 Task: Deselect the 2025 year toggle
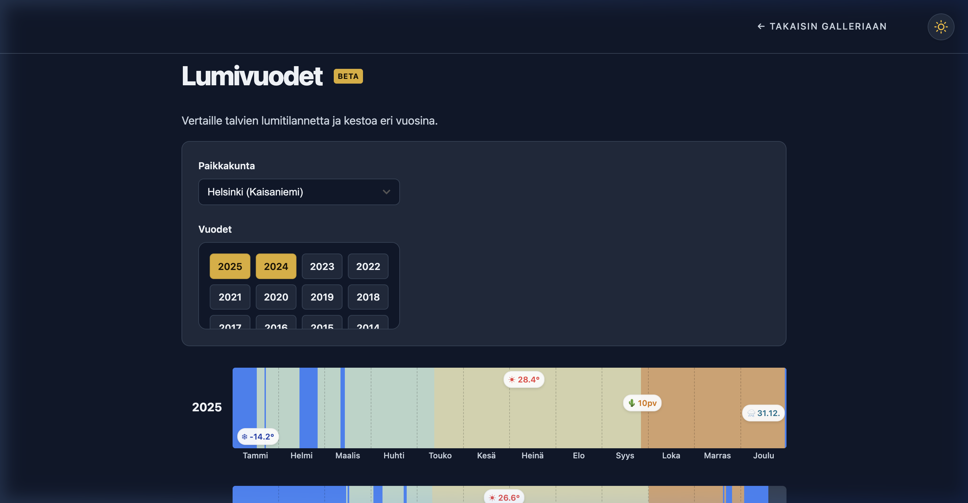coord(230,267)
